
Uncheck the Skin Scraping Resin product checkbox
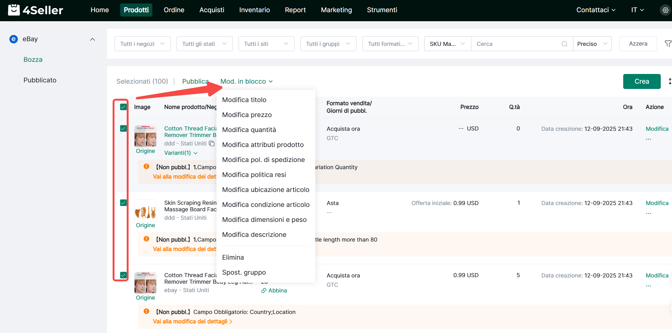(123, 203)
